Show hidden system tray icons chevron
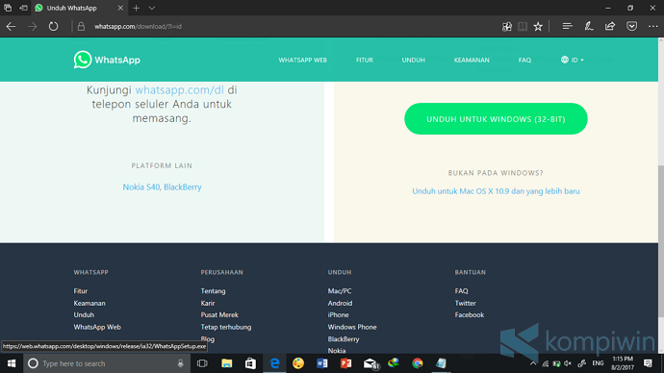The width and height of the screenshot is (664, 373). coord(533,363)
